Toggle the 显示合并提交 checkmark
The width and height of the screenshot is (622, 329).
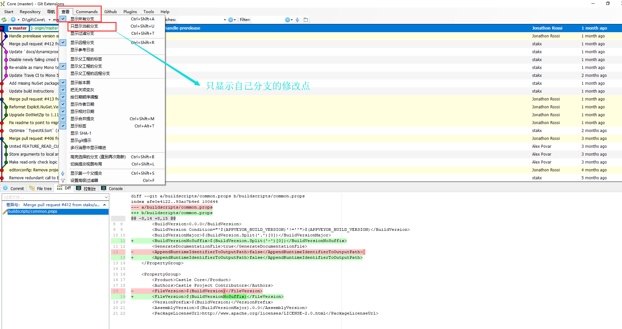[x=63, y=119]
